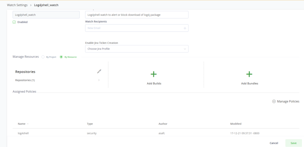Click the Cancel button
This screenshot has width=304, height=147.
(274, 143)
